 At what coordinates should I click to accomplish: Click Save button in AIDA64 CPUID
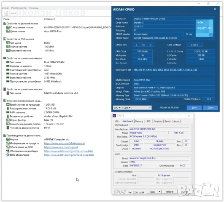tap(194, 108)
